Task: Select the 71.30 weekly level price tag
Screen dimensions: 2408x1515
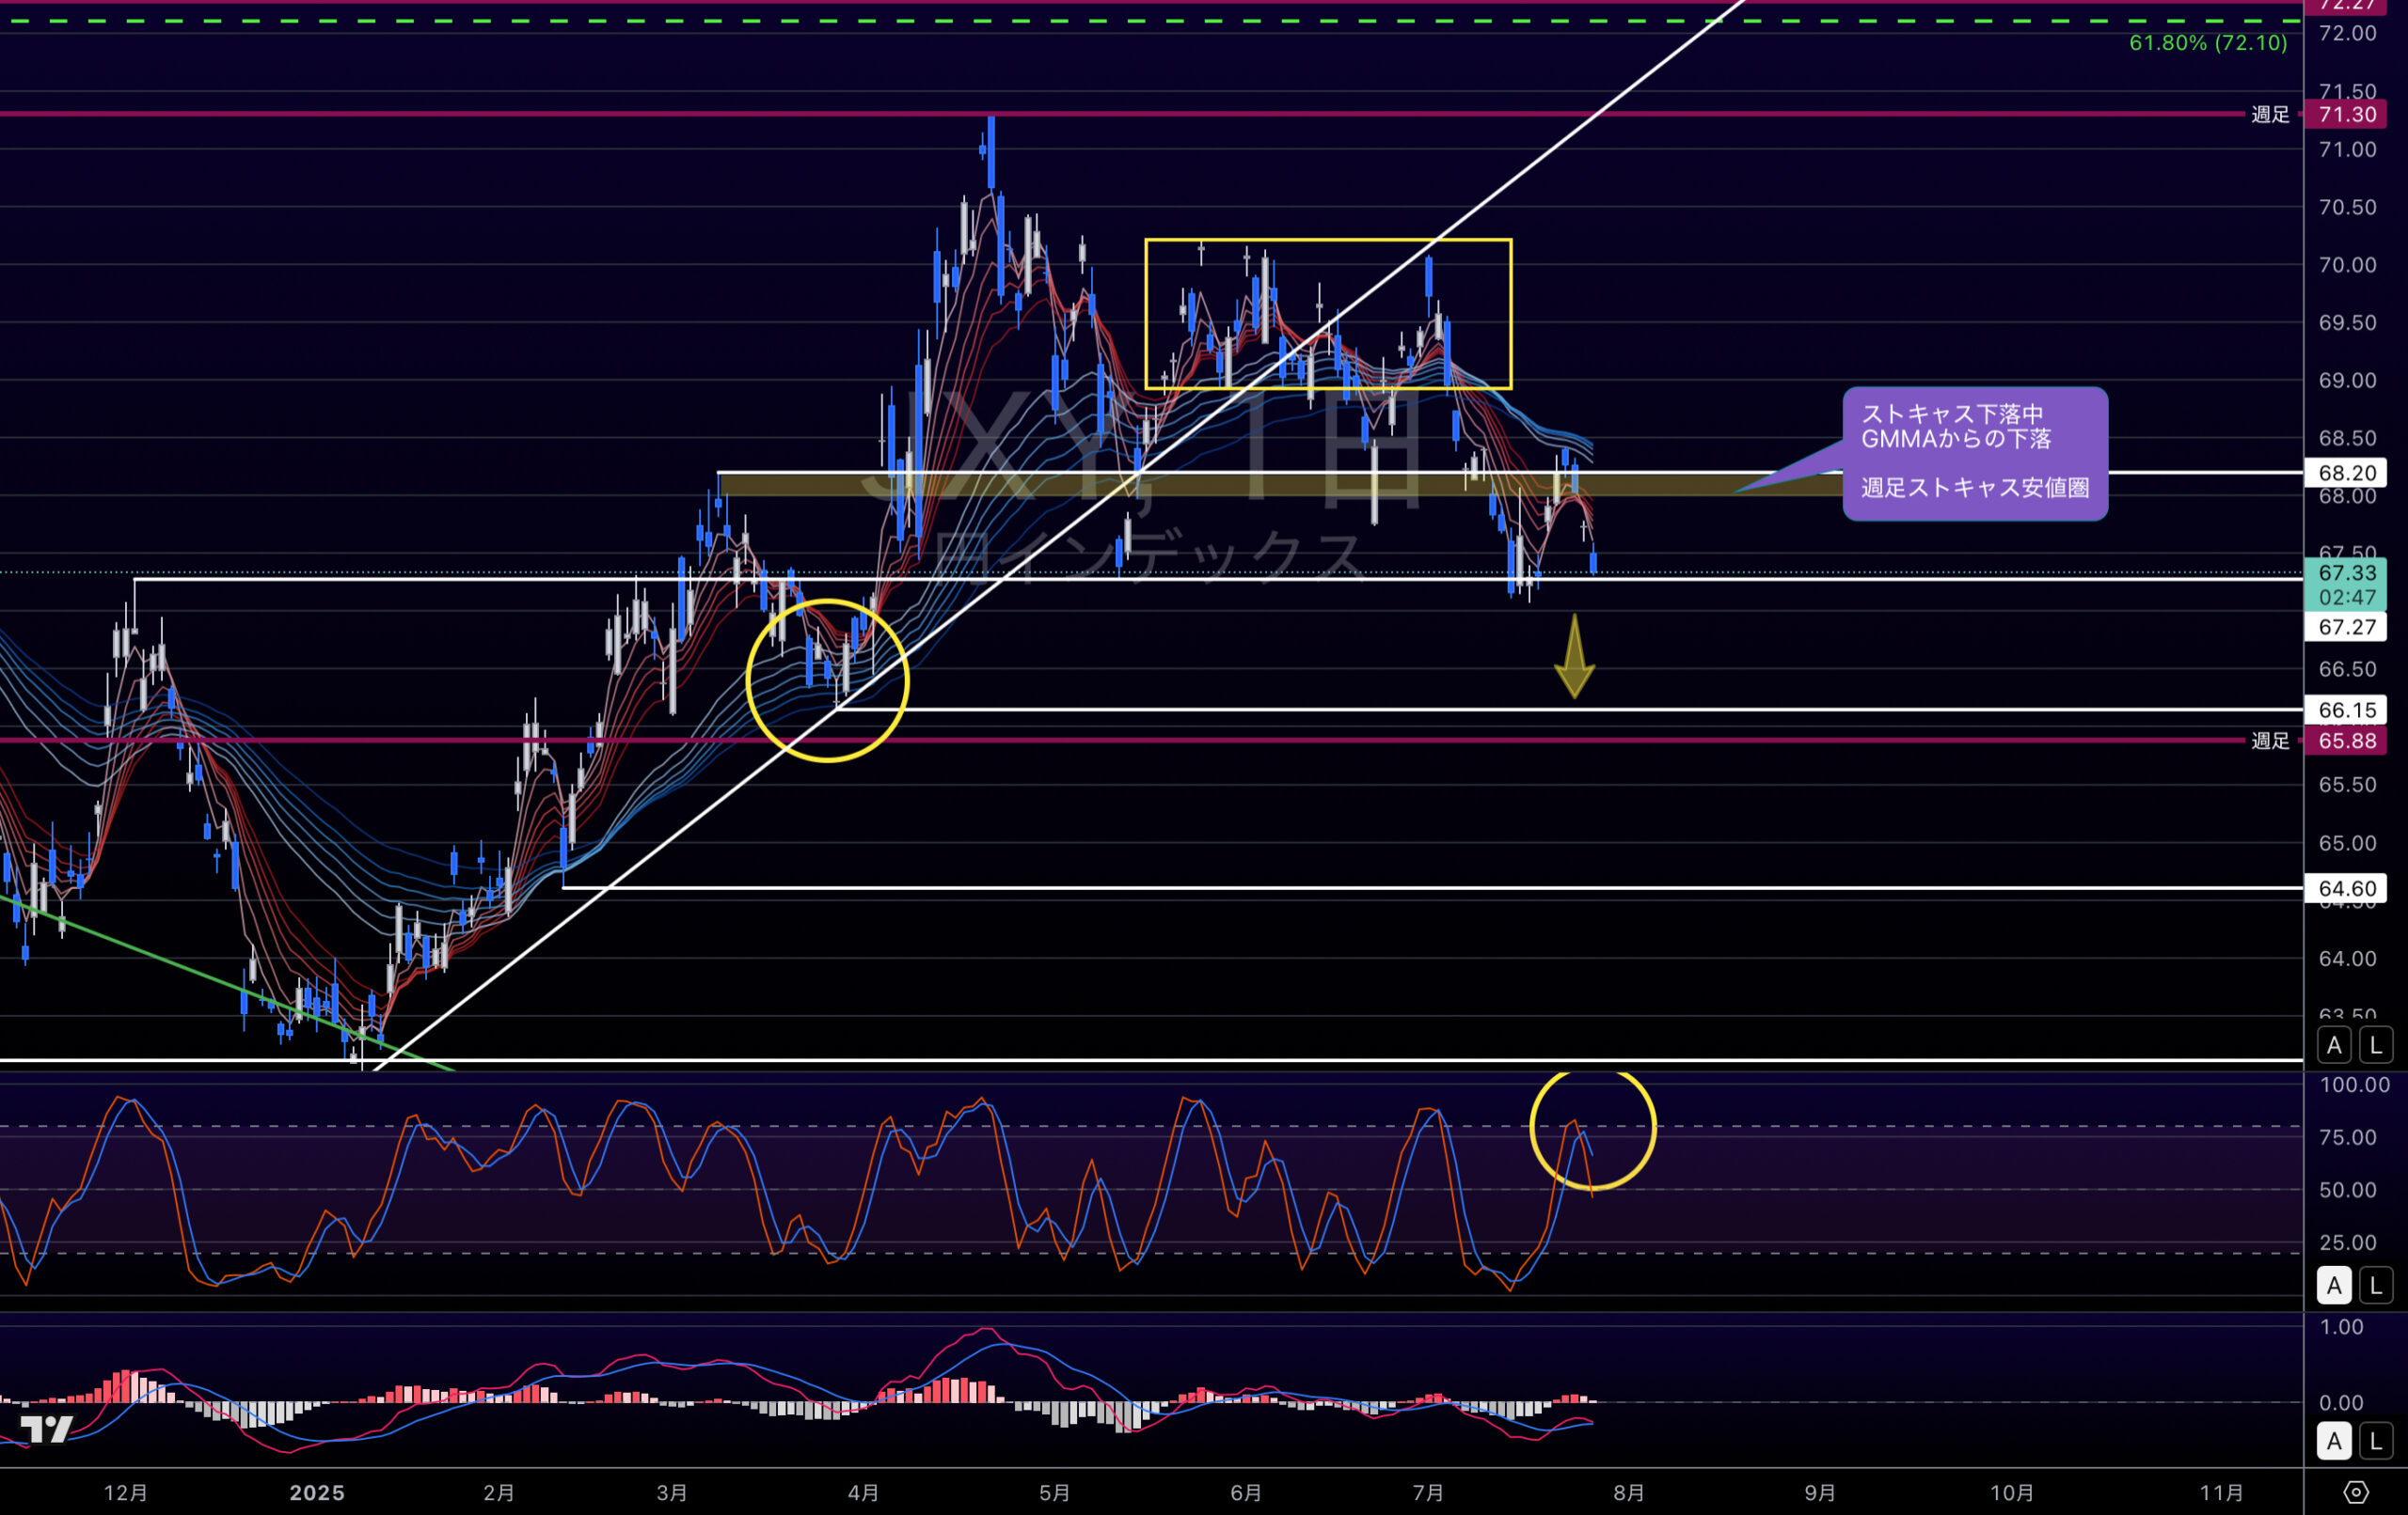Action: (x=2346, y=115)
